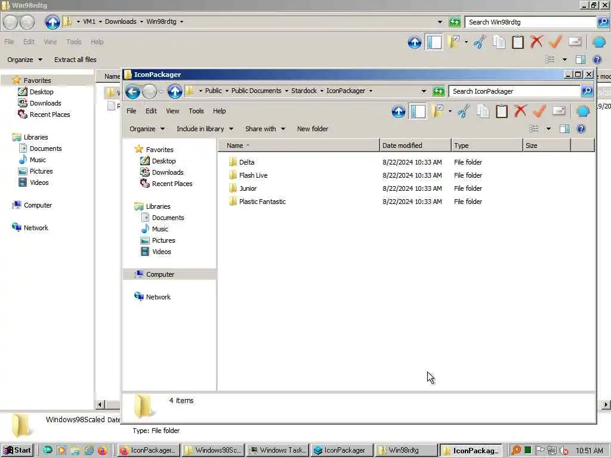Viewport: 611px width, 458px height.
Task: Click the Copy icon in IconPackager toolbar
Action: (482, 112)
